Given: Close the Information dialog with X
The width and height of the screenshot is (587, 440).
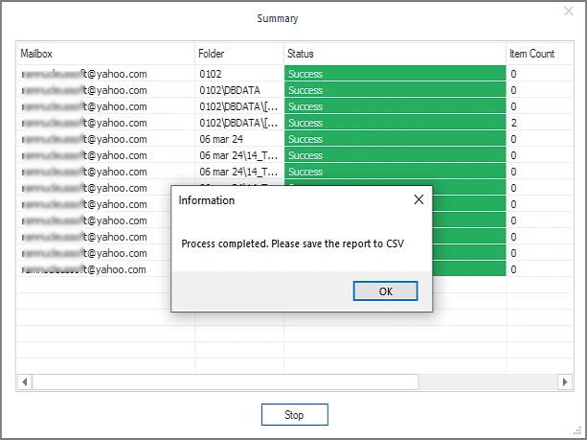Looking at the screenshot, I should coord(418,200).
